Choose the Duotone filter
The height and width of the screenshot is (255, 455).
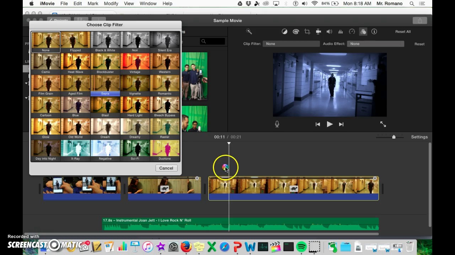(x=165, y=151)
